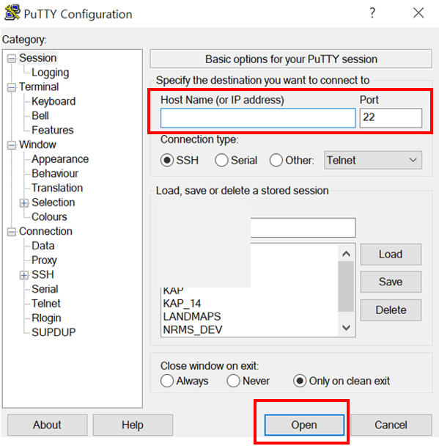Open the SUPDUP settings category
439x446 pixels.
click(54, 332)
